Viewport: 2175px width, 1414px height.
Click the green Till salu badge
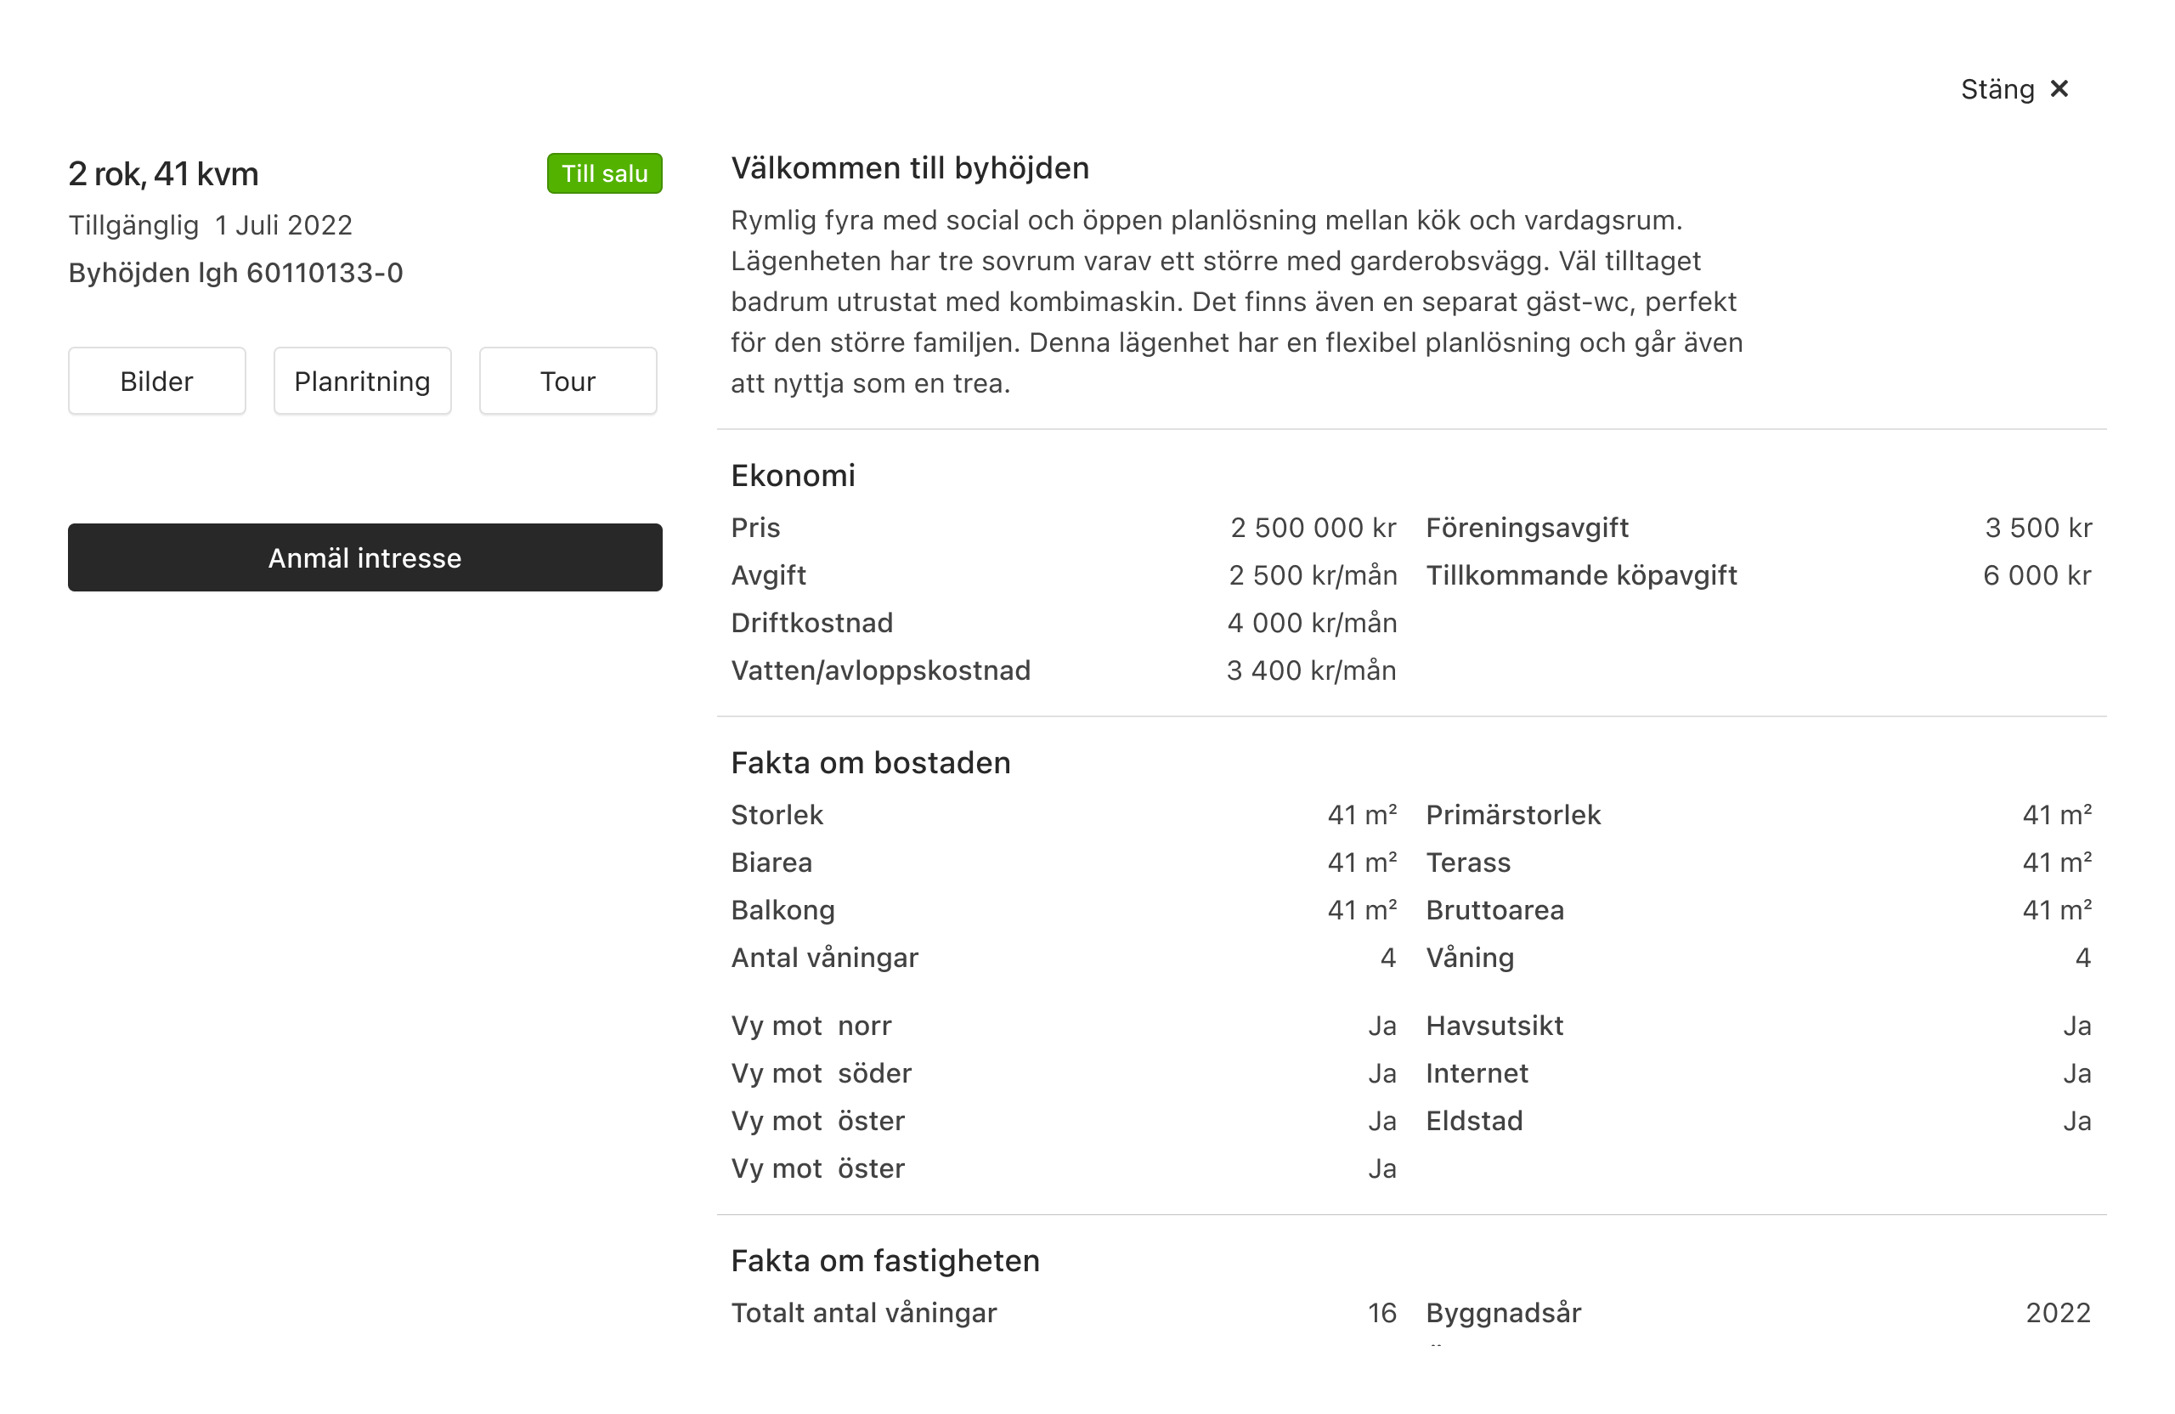pos(604,173)
